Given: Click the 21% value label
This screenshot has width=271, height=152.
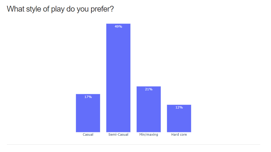Looking at the screenshot, I should [149, 89].
